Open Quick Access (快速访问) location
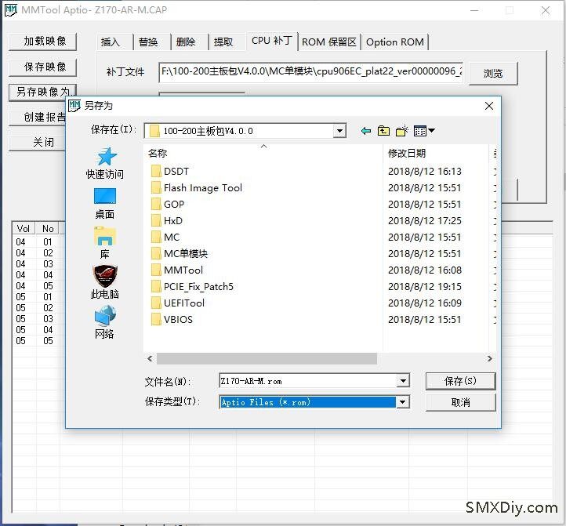566x526 pixels. click(x=105, y=163)
